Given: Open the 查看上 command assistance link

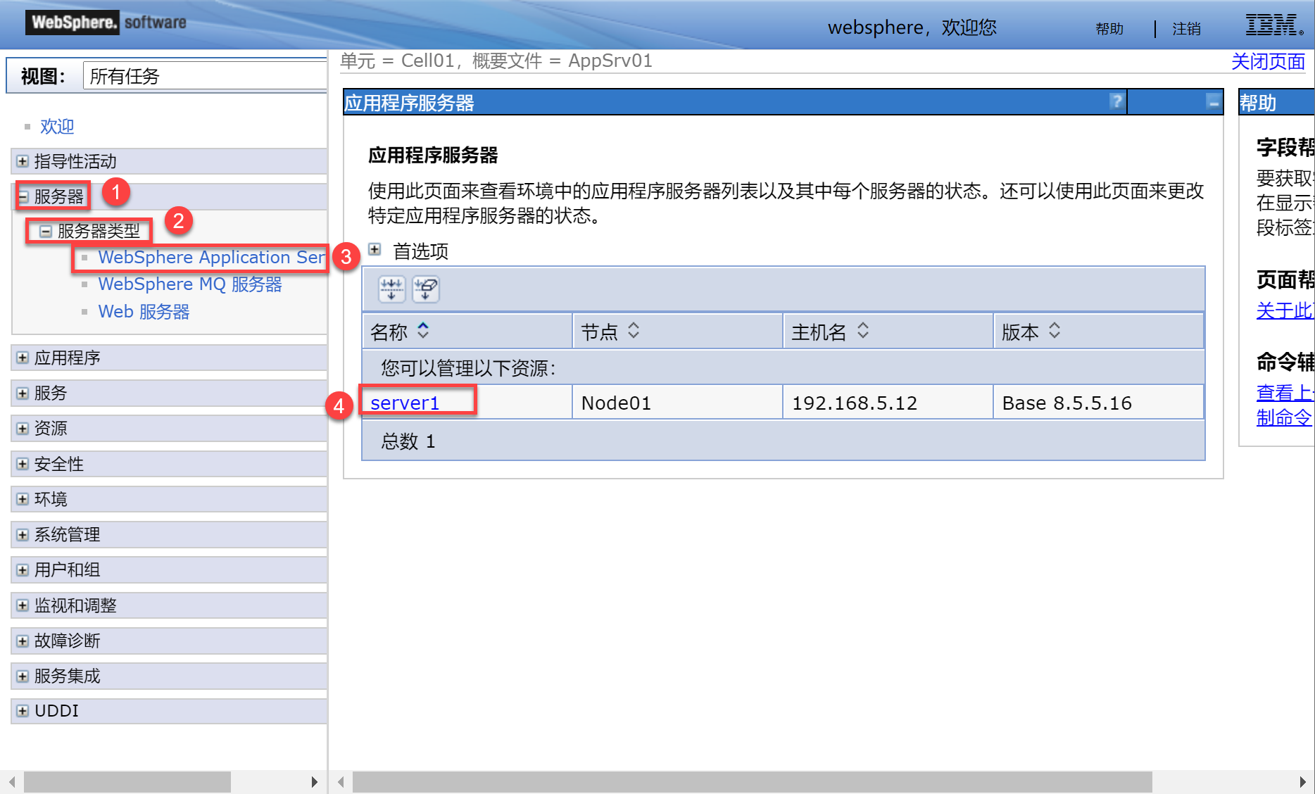Looking at the screenshot, I should [1285, 392].
